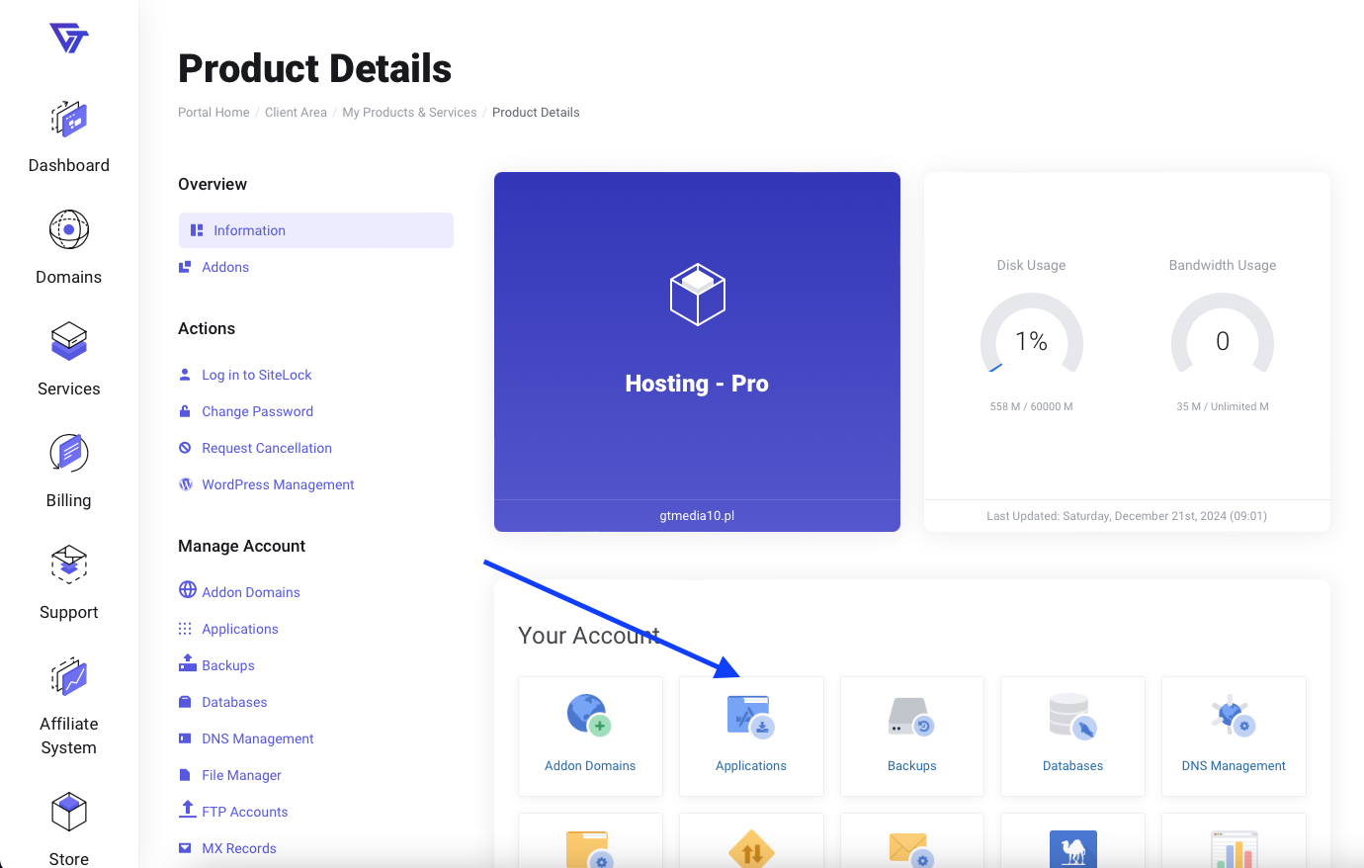The height and width of the screenshot is (868, 1364).
Task: Click the SiteLock user icon
Action: click(185, 375)
